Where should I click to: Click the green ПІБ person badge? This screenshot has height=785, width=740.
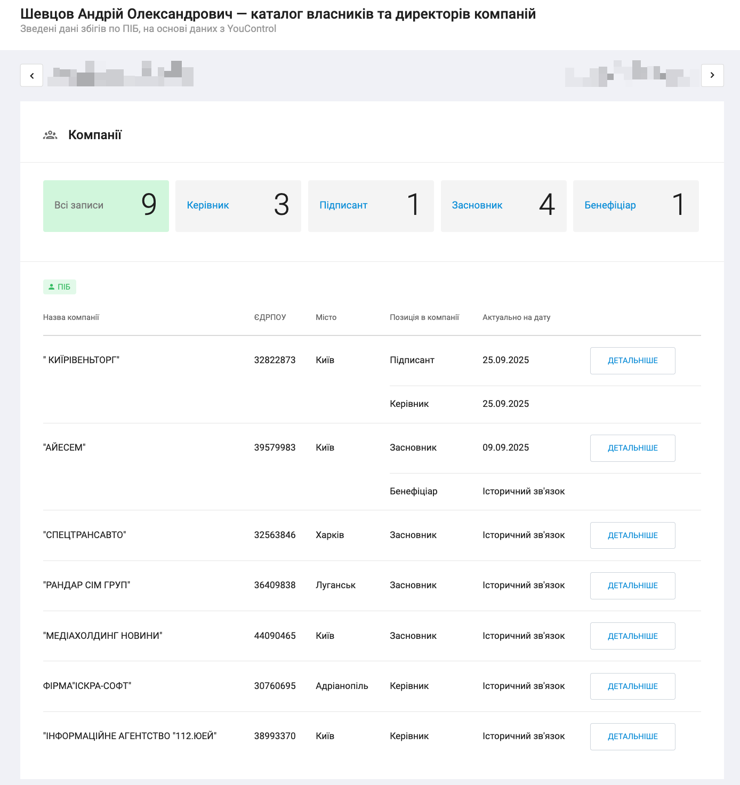pos(60,287)
